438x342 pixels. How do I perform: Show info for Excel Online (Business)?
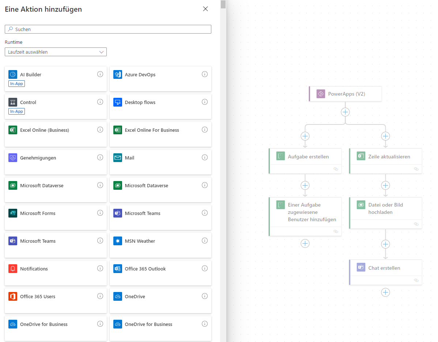(100, 130)
